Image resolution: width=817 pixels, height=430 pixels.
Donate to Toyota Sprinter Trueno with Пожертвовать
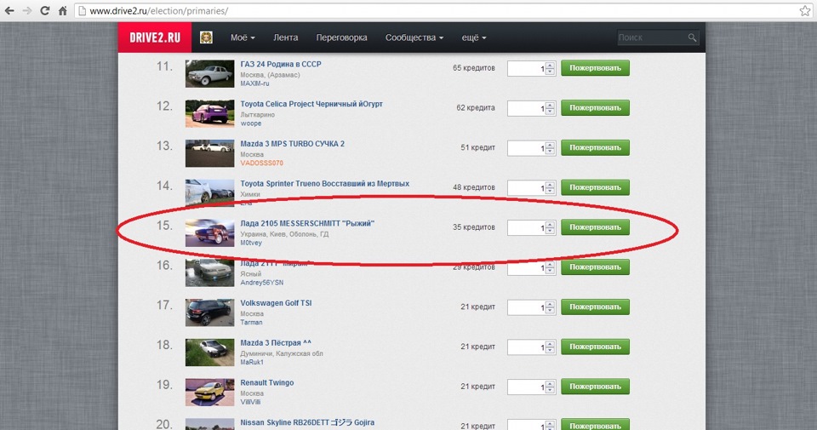point(595,187)
